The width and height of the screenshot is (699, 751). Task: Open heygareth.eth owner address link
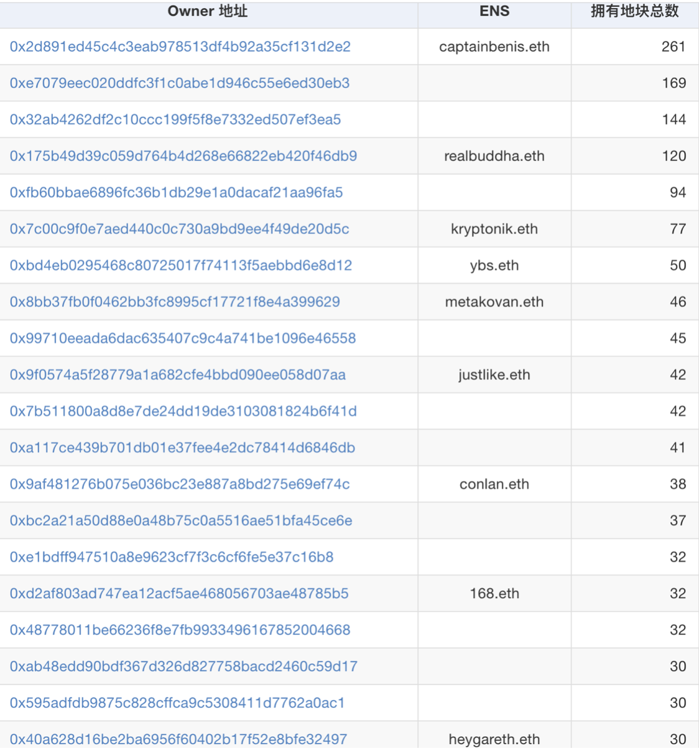[x=178, y=739]
